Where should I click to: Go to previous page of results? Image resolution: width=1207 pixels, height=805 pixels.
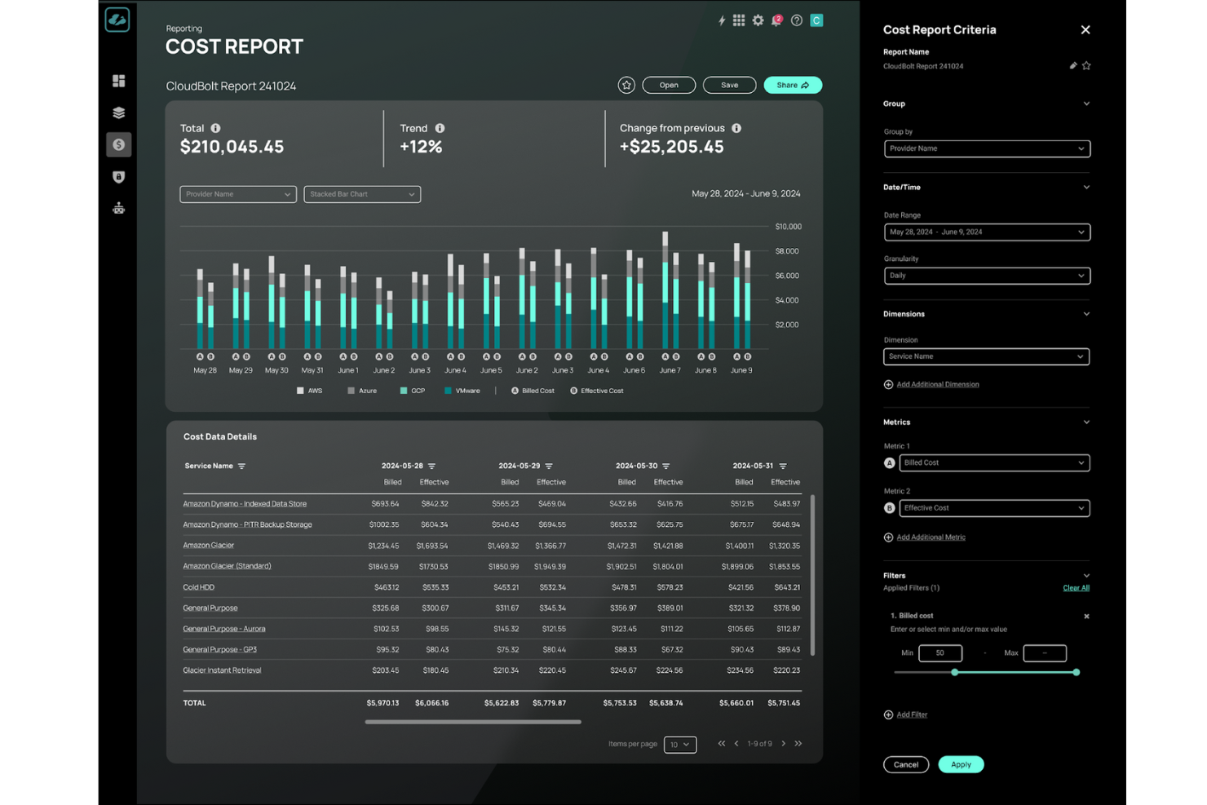(736, 744)
